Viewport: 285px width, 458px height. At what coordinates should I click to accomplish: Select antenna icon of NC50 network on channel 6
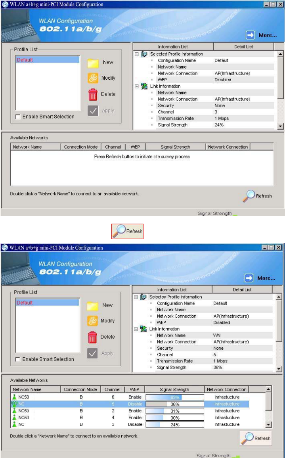coord(14,397)
